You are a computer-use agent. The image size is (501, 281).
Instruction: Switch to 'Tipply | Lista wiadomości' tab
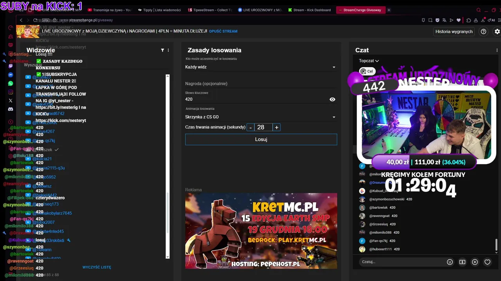point(160,10)
